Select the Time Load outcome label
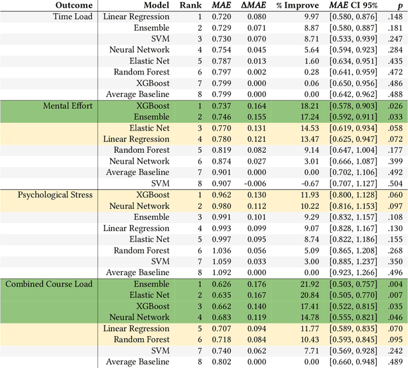The height and width of the screenshot is (368, 408). 75,15
